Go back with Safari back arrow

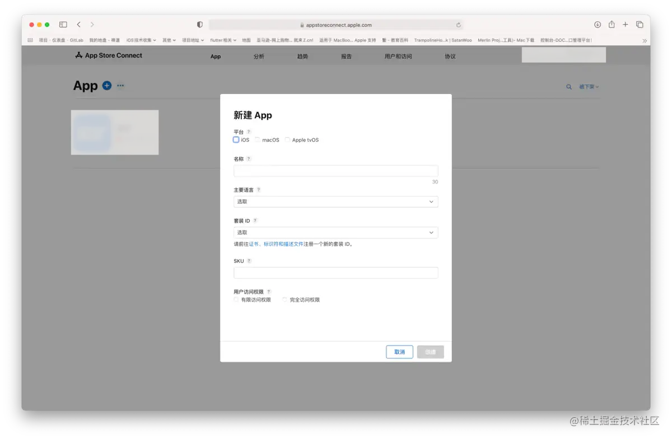(79, 25)
